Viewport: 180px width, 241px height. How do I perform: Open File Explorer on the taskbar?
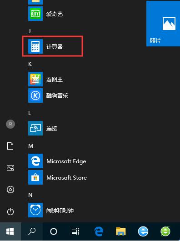[121, 231]
